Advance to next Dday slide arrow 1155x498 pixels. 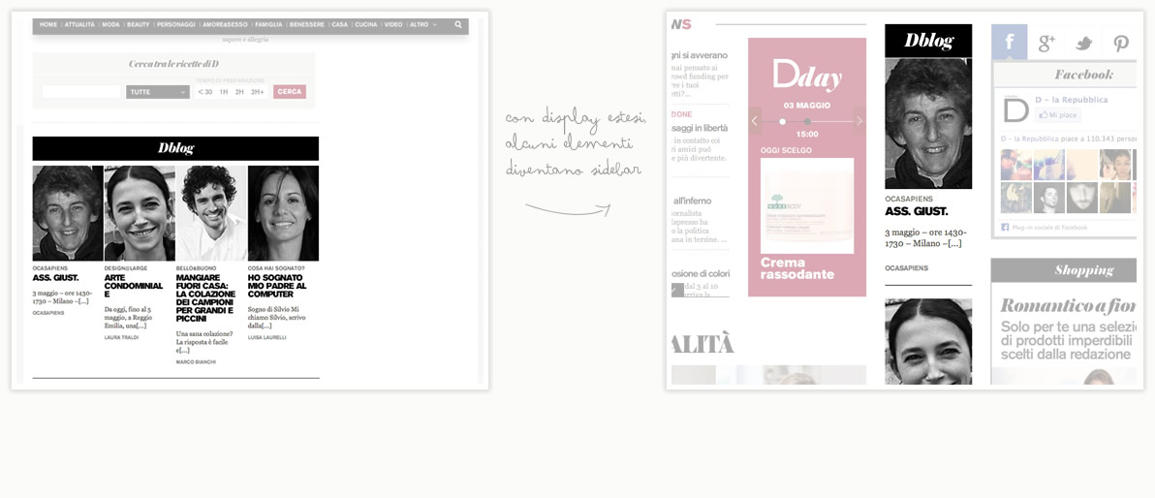pyautogui.click(x=858, y=121)
